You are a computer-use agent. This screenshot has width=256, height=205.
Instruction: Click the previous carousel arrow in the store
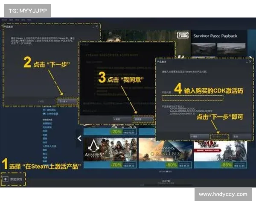pyautogui.click(x=79, y=138)
